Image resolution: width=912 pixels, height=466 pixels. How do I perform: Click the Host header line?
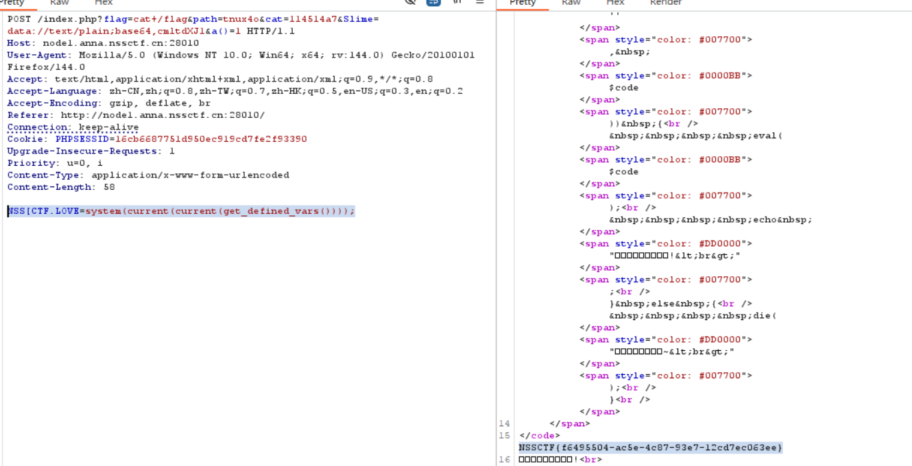pos(103,43)
